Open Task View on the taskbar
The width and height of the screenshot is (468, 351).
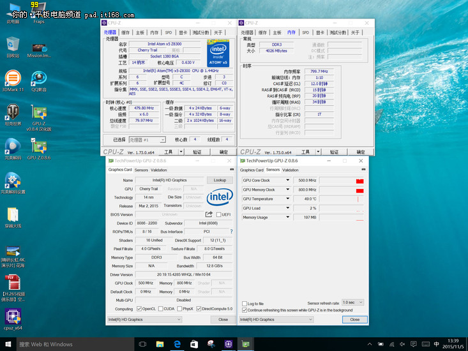point(142,344)
